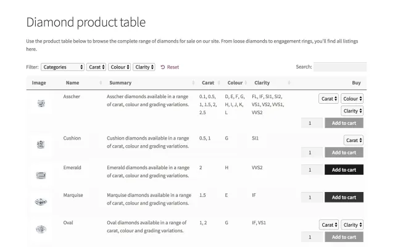Add Cushion diamond to cart
This screenshot has height=247, width=395.
344,153
